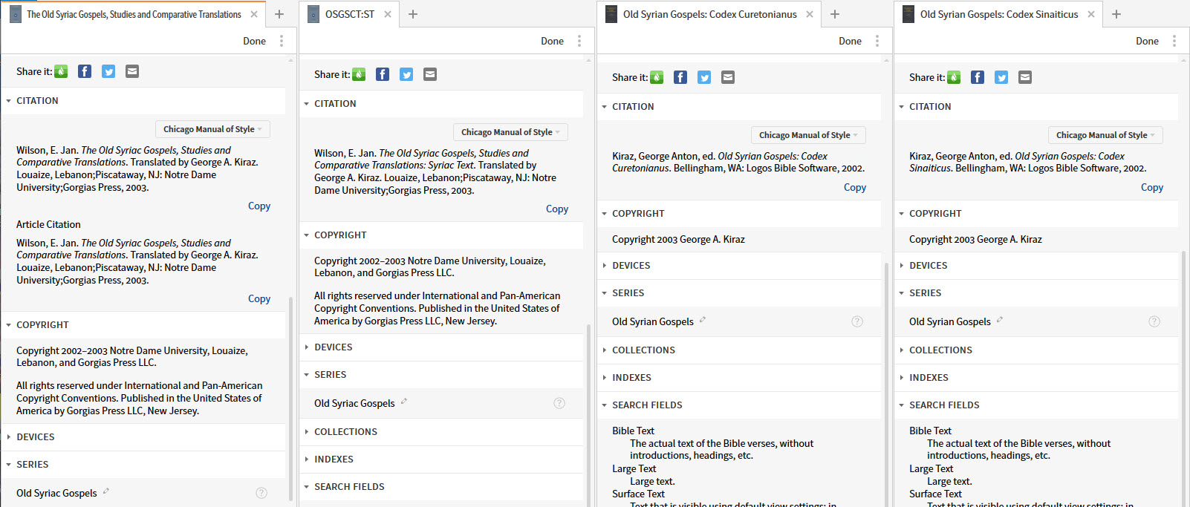
Task: Open citation style dropdown in OSGSCT:ST panel
Action: [510, 132]
